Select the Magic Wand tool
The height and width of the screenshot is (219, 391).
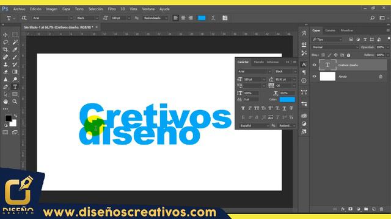pyautogui.click(x=15, y=42)
